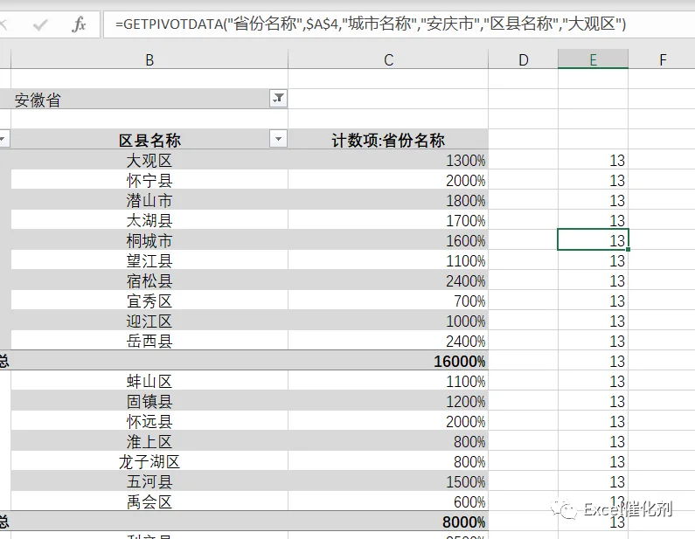
Task: Select the 怀远县 cell
Action: coord(149,421)
